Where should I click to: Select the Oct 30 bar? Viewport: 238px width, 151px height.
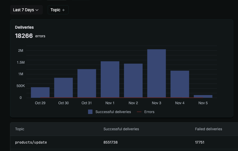(63, 88)
